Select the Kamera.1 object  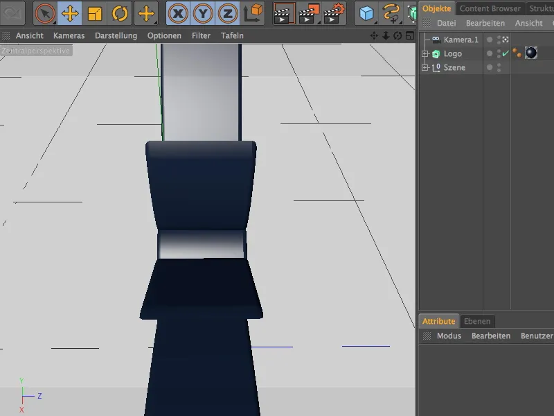(461, 40)
